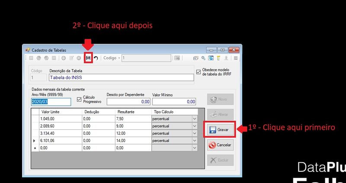
Task: Select the cell with value 1.045,00
Action: [x=61, y=119]
